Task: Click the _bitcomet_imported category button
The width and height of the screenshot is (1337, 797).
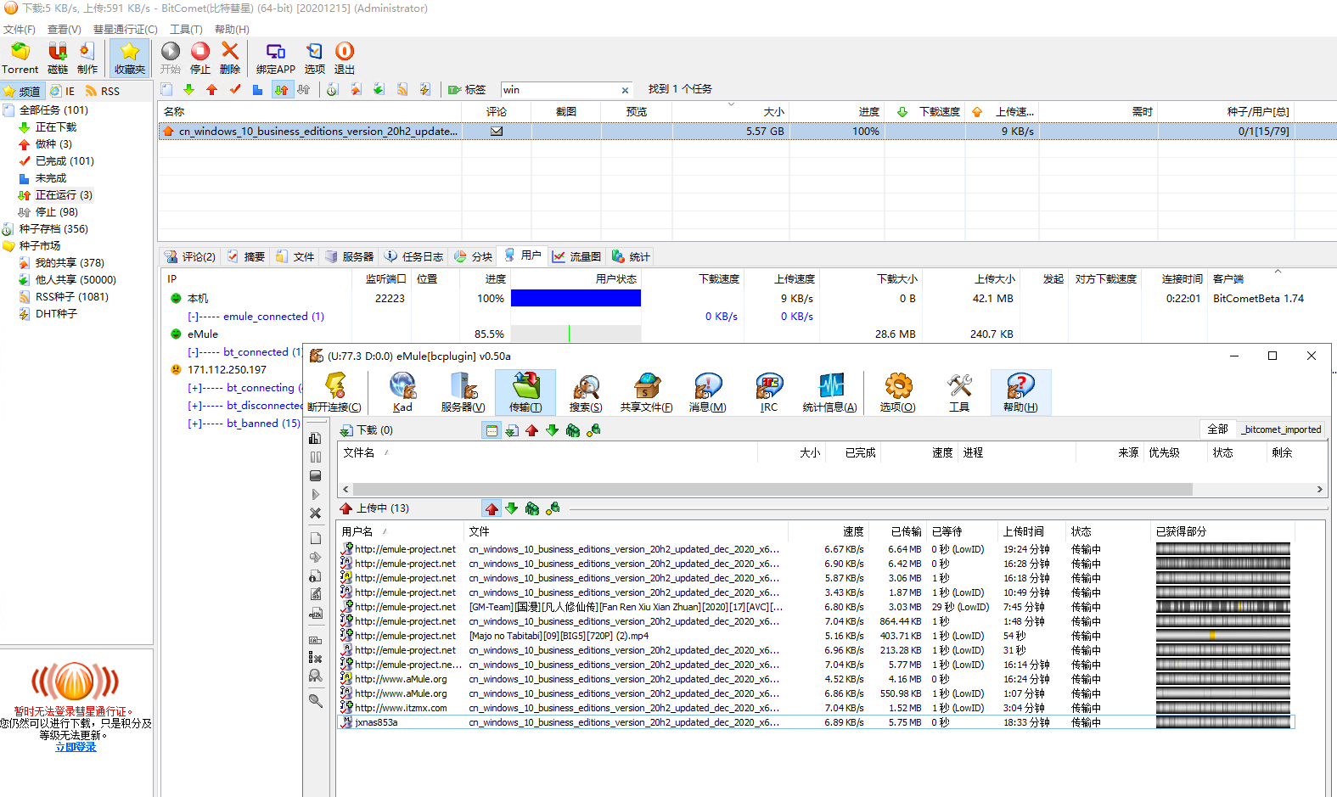Action: [x=1281, y=429]
